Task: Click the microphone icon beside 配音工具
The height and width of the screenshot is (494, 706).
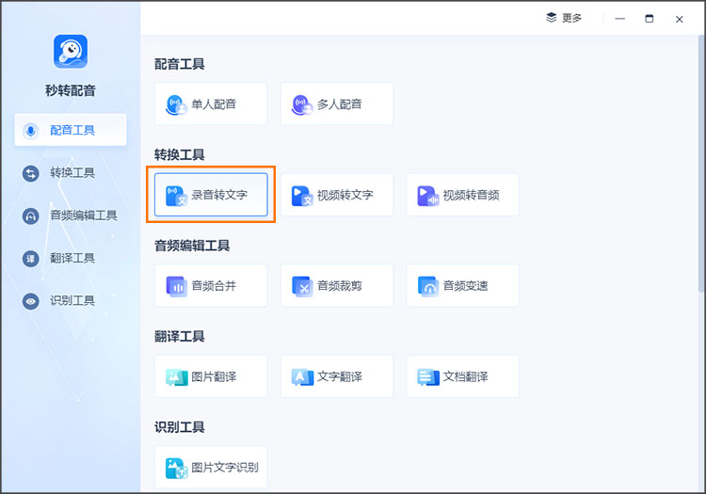Action: pyautogui.click(x=31, y=131)
